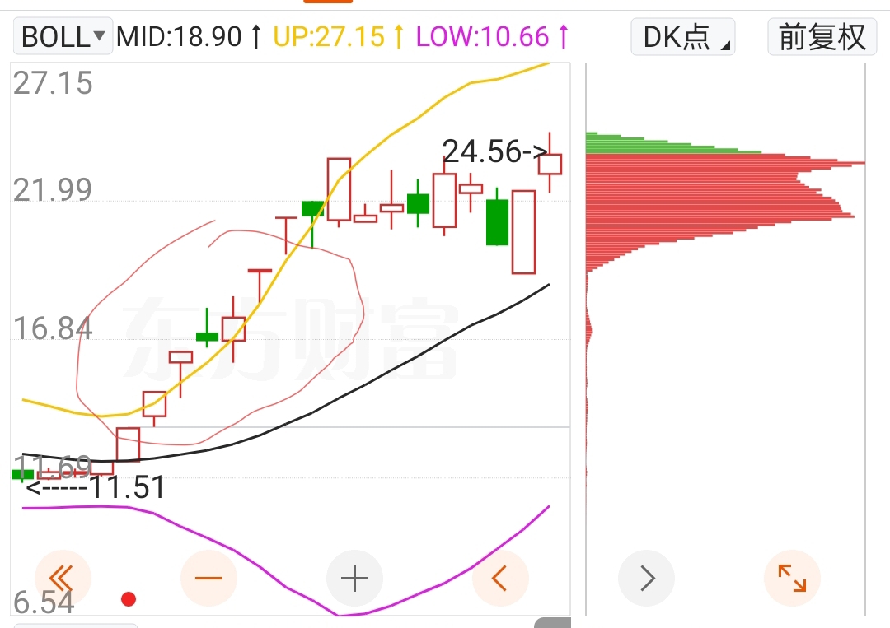Image resolution: width=890 pixels, height=628 pixels.
Task: Open the BOLL indicator dropdown
Action: point(63,37)
